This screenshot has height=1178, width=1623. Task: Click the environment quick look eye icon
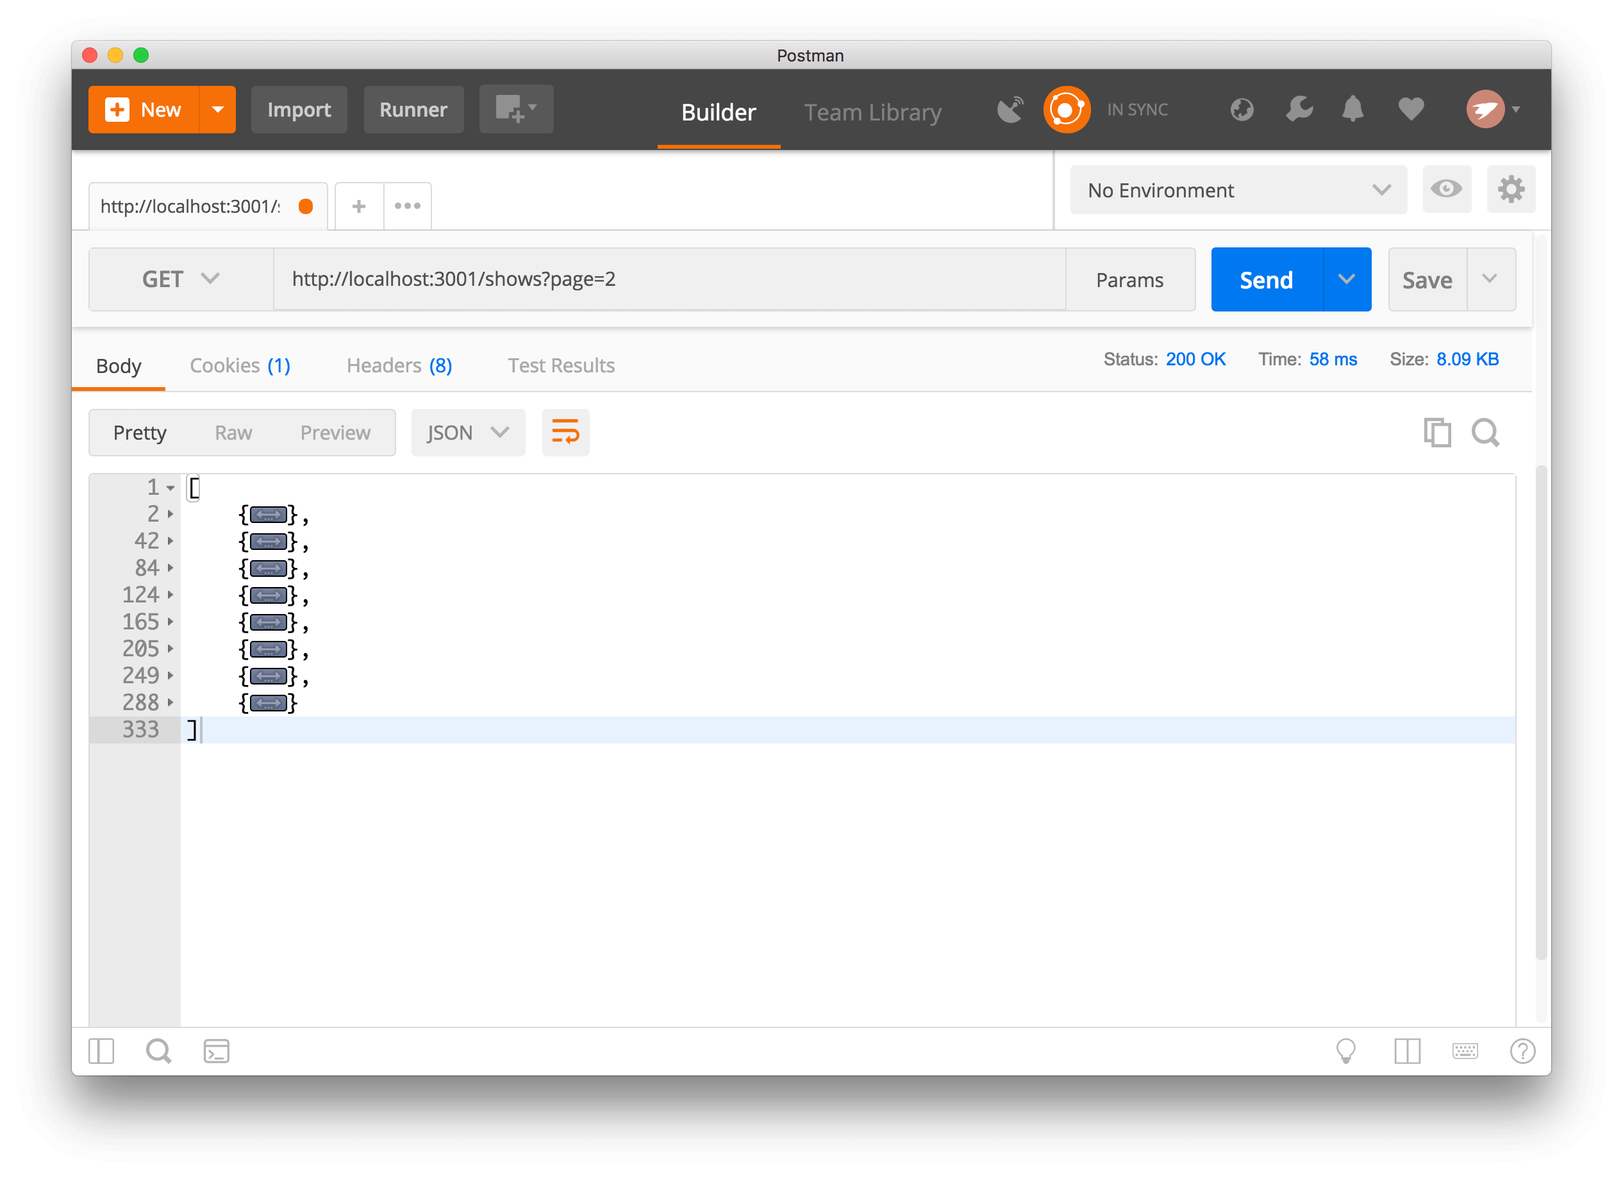pyautogui.click(x=1446, y=190)
